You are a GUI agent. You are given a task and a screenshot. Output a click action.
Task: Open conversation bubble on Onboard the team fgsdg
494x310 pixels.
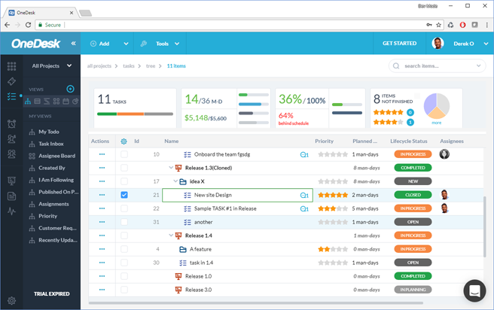pyautogui.click(x=304, y=154)
